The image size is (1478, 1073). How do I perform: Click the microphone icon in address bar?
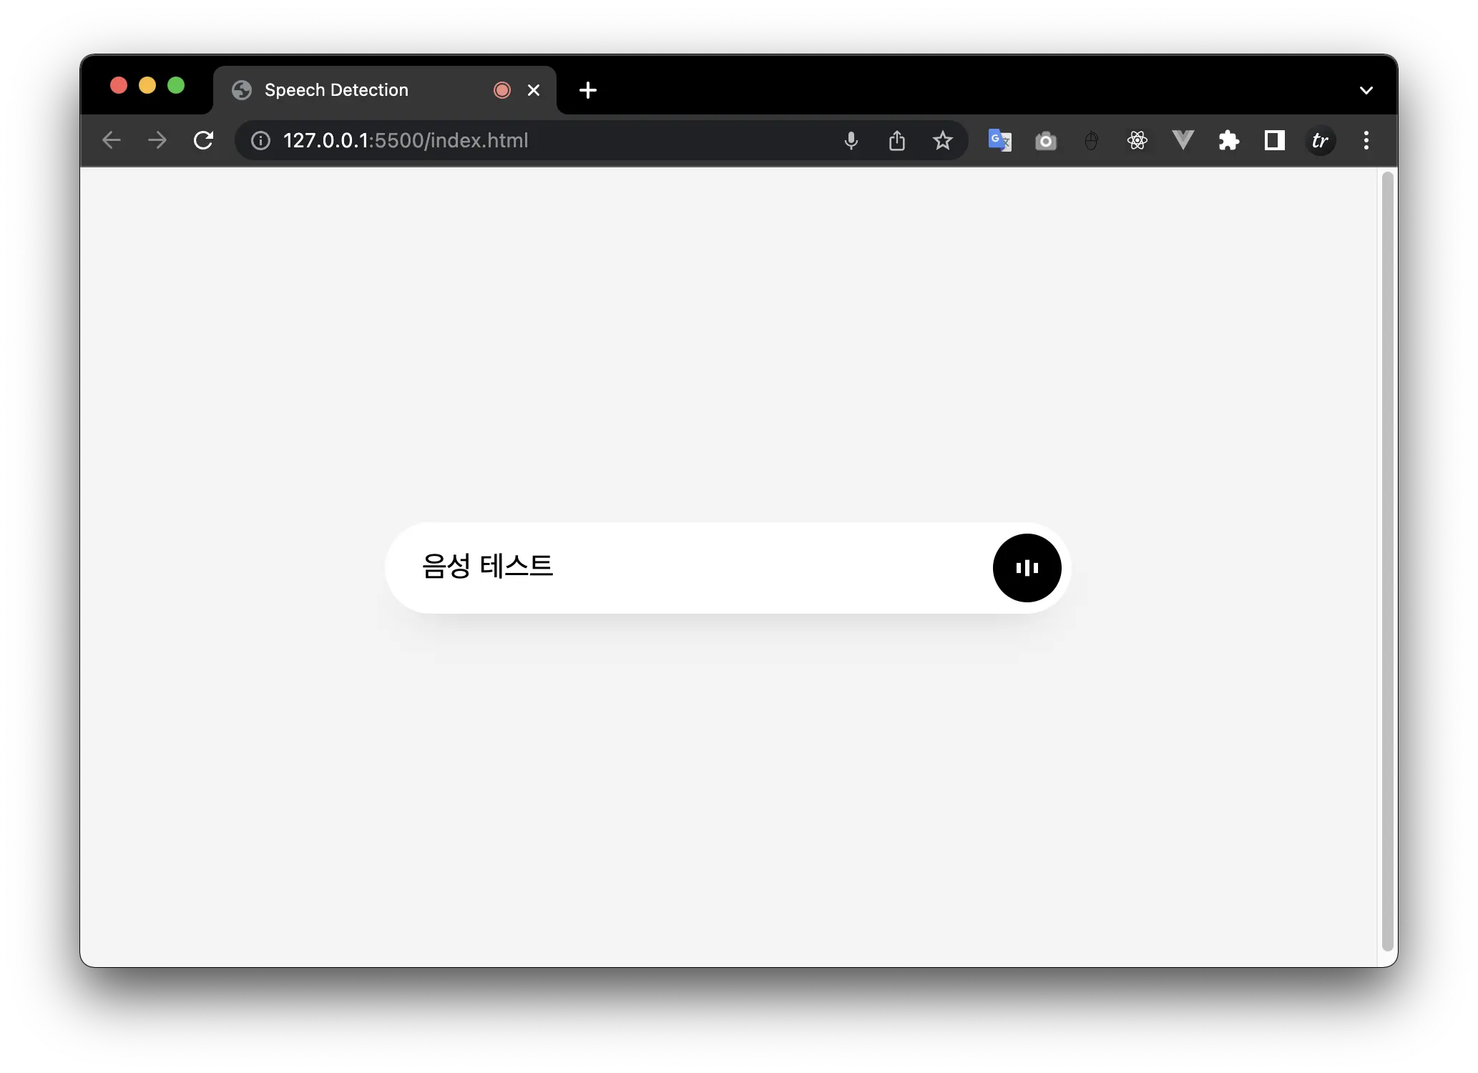851,140
